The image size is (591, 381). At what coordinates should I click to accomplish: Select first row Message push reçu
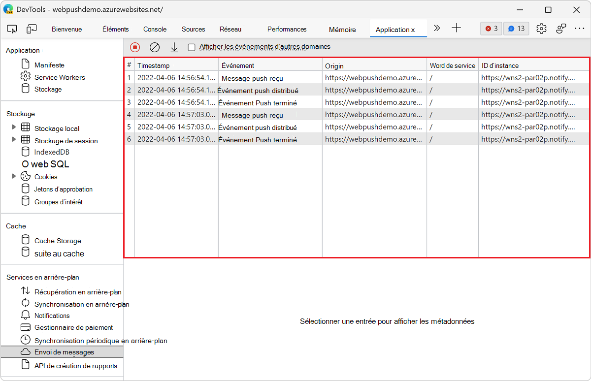coord(252,78)
